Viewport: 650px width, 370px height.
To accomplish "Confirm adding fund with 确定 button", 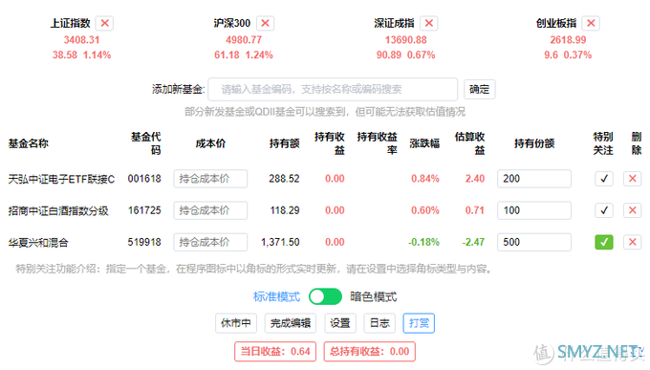I will [479, 89].
